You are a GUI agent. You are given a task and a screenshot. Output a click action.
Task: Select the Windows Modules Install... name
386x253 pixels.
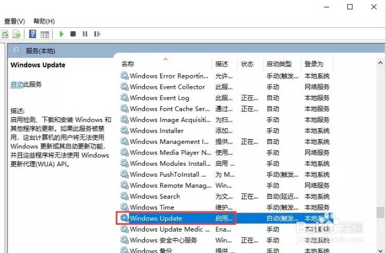[x=170, y=163]
